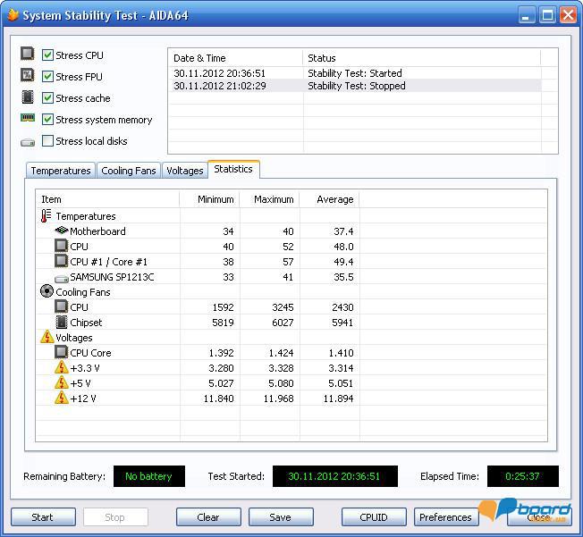The width and height of the screenshot is (583, 537).
Task: Click the Motherboard icon in the statistics list
Action: [61, 231]
